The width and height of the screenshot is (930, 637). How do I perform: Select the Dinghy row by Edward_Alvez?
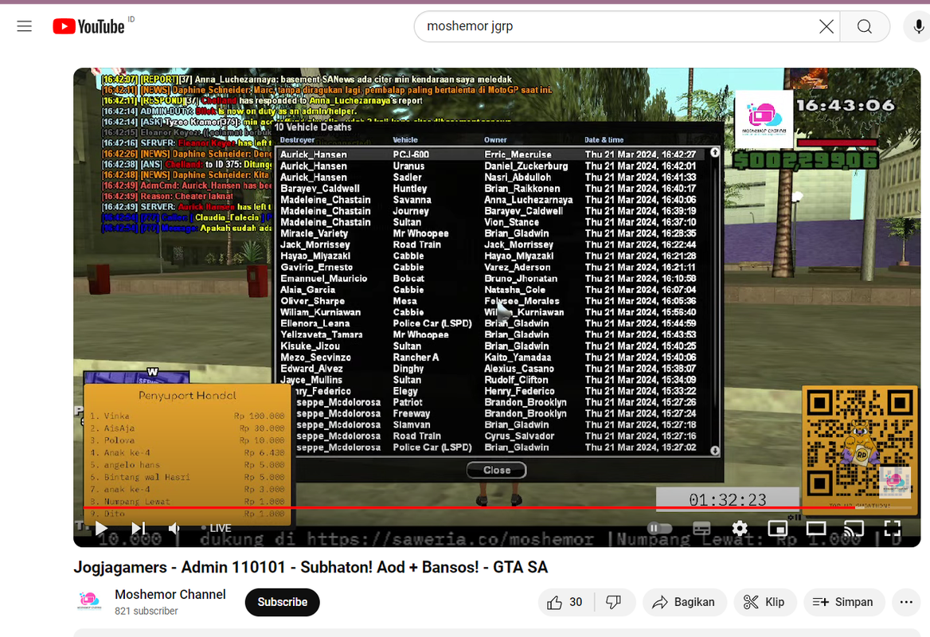click(491, 369)
